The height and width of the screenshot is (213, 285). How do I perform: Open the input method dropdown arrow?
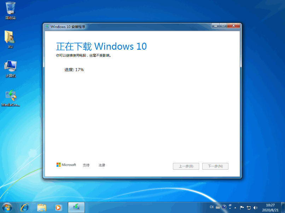230,208
